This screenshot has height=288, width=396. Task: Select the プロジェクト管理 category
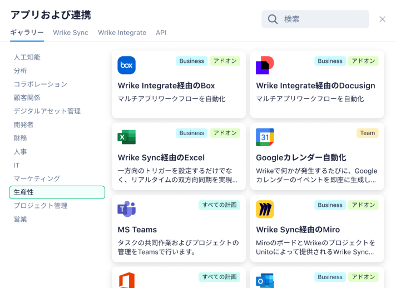[x=41, y=206]
